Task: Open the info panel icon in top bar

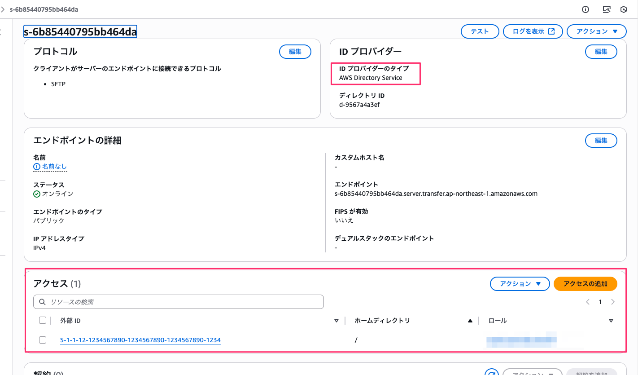Action: point(585,9)
